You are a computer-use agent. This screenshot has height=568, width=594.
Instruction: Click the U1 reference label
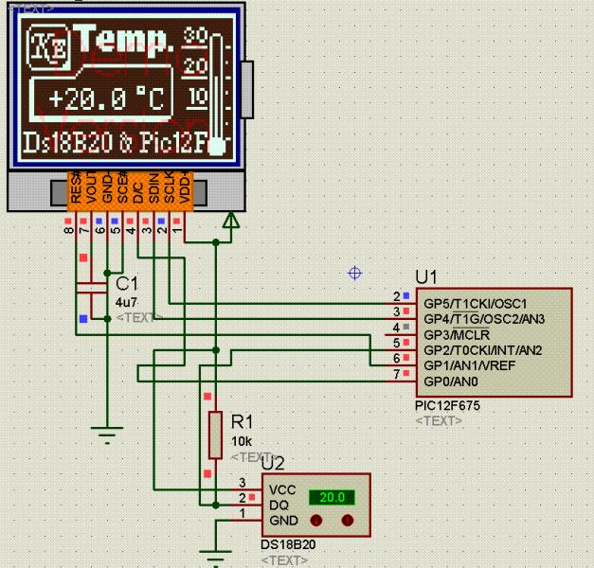click(426, 276)
